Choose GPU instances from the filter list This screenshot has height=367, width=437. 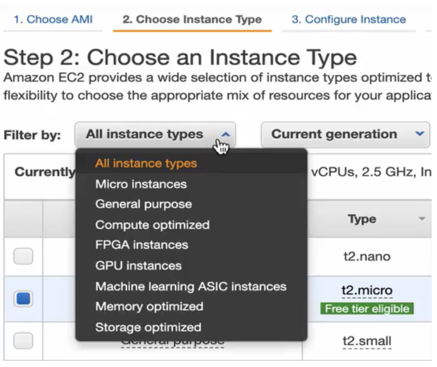[138, 266]
